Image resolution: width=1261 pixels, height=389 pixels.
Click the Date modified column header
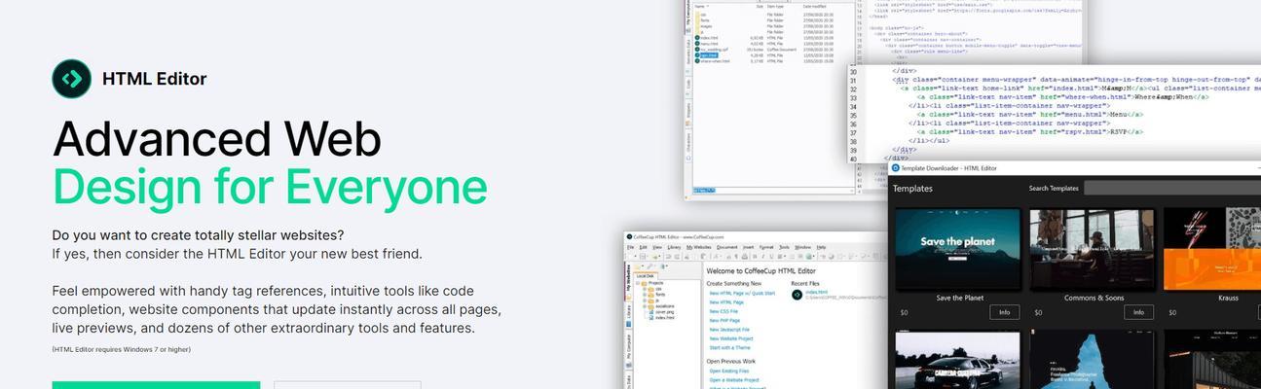tap(815, 6)
